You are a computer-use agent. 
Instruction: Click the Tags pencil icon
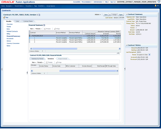(x=4, y=17)
